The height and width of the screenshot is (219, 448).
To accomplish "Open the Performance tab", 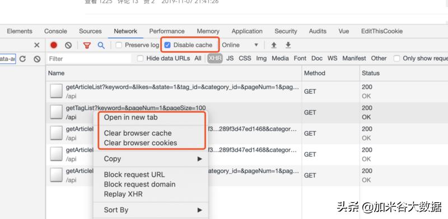I will (x=167, y=31).
